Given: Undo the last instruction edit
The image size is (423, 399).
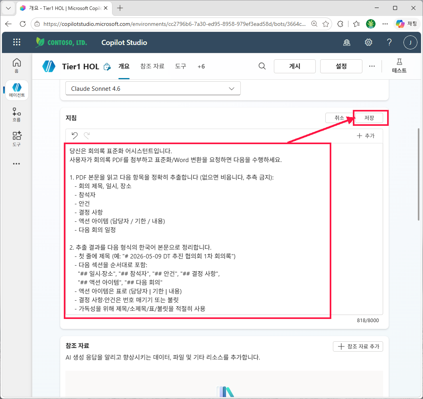Looking at the screenshot, I should pos(75,135).
